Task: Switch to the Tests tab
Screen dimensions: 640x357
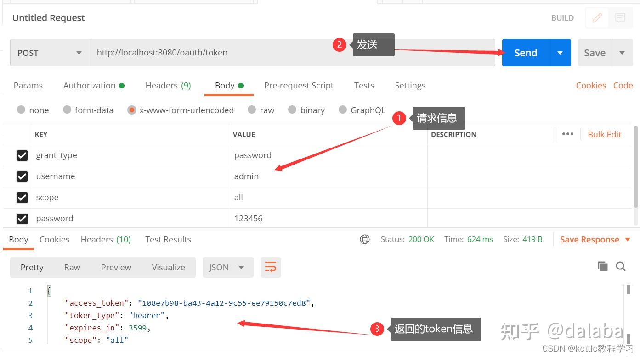Action: click(x=363, y=85)
